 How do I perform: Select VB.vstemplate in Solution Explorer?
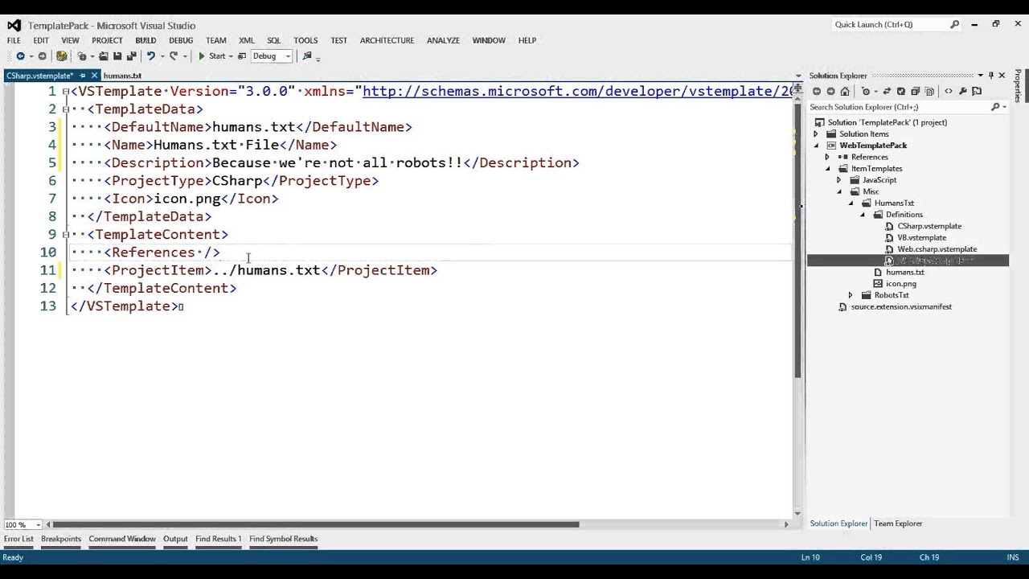[x=921, y=238]
